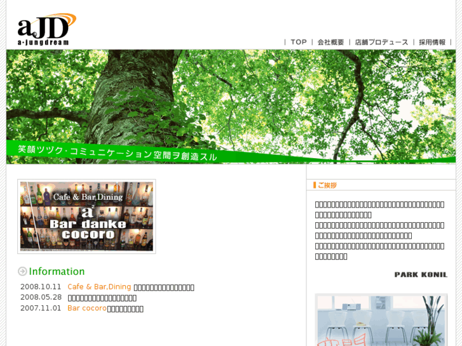Viewport: 462px width, 346px height.
Task: Click the tree canopy hero banner
Action: pyautogui.click(x=231, y=107)
